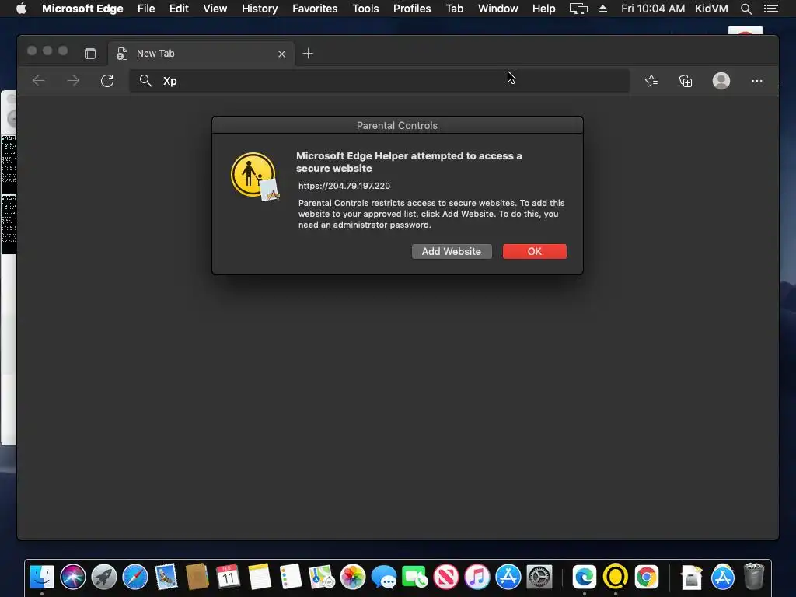Image resolution: width=796 pixels, height=597 pixels.
Task: Open the Favorites star icon
Action: click(x=651, y=81)
